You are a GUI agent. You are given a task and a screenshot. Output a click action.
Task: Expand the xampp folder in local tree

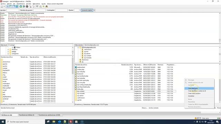click(8, 52)
